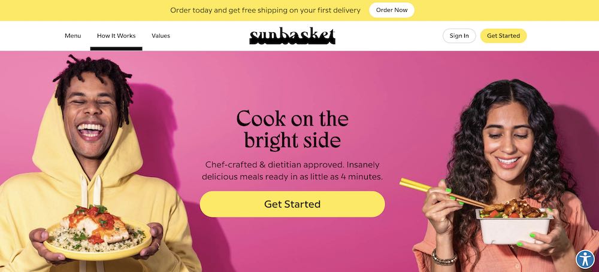The image size is (599, 272).
Task: Click the woman's beaded bracelet
Action: click(444, 258)
